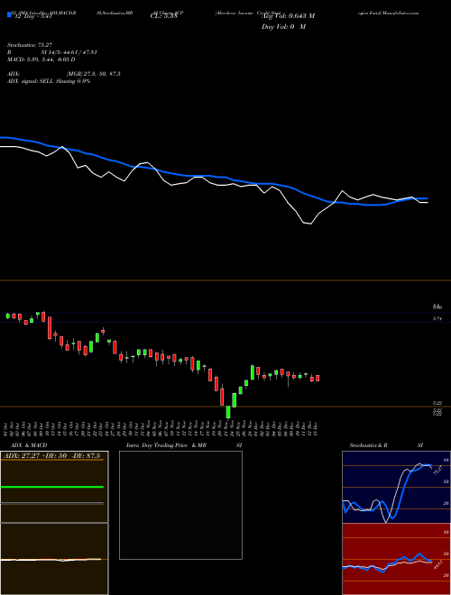Image resolution: width=451 pixels, height=595 pixels.
Task: Click the blue 12-day SMA legend square
Action: coord(10,15)
